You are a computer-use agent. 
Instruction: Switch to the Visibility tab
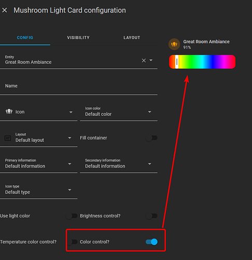coord(78,37)
